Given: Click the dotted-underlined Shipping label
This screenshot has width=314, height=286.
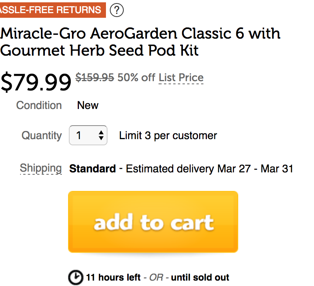Looking at the screenshot, I should click(41, 168).
